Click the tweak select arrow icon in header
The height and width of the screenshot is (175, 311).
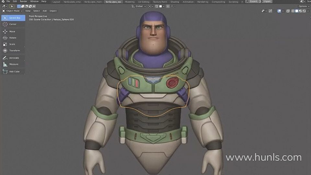12,6
